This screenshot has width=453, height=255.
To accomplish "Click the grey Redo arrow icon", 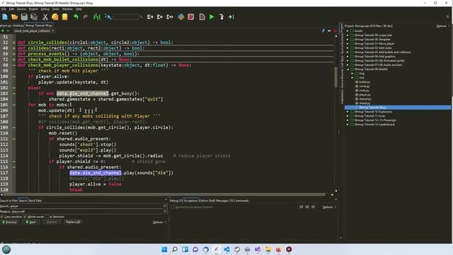I will [85, 17].
